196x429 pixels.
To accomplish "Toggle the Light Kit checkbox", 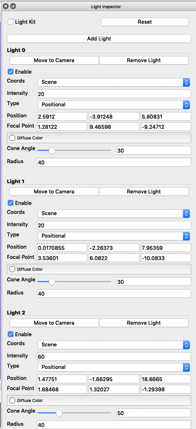I will pos(11,22).
